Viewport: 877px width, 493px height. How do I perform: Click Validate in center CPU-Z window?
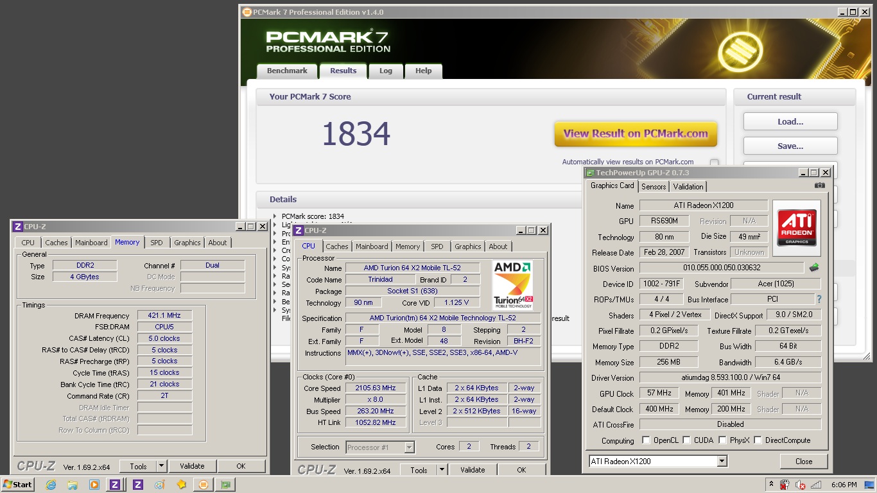(x=473, y=470)
